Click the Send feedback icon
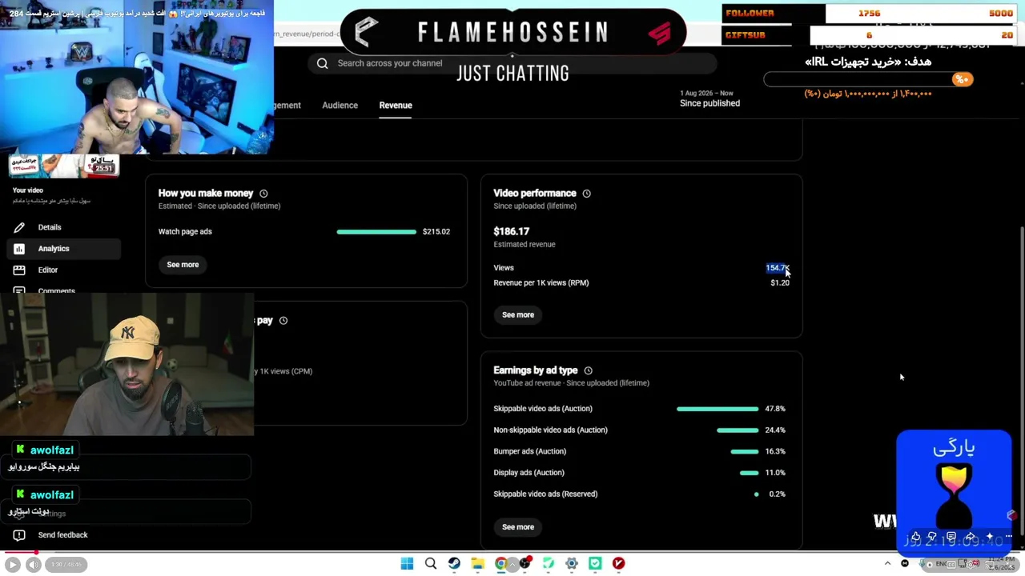 [19, 535]
